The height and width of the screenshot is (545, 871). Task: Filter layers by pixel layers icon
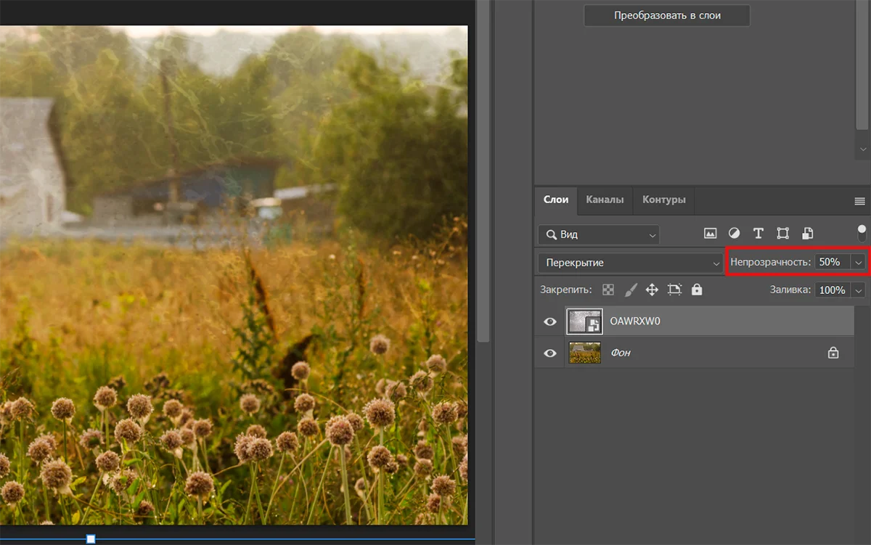(x=711, y=234)
